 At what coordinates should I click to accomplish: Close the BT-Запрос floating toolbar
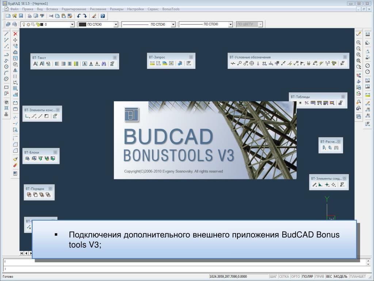click(191, 57)
